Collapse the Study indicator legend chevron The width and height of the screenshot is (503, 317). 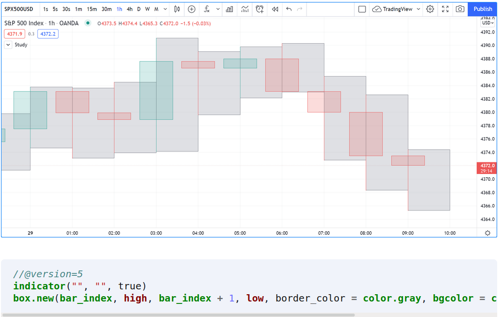click(8, 45)
